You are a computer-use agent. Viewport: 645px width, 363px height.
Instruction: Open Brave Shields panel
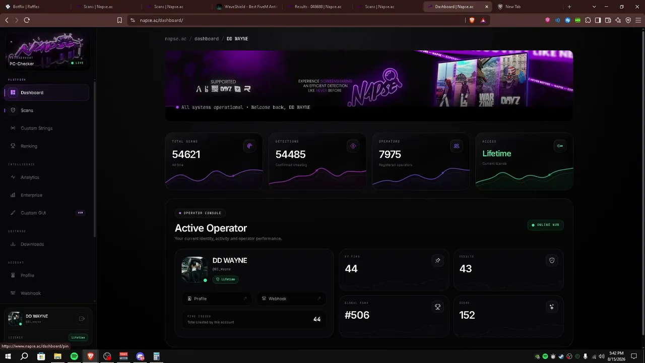pyautogui.click(x=472, y=20)
